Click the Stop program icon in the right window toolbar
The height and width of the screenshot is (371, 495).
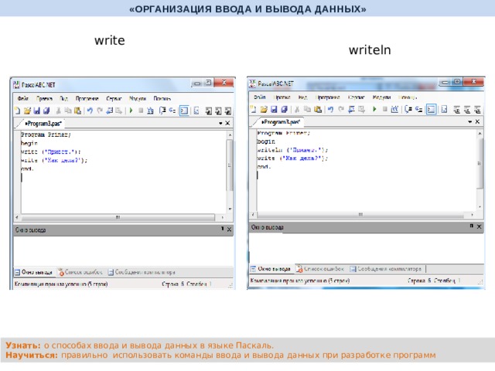tap(384, 109)
